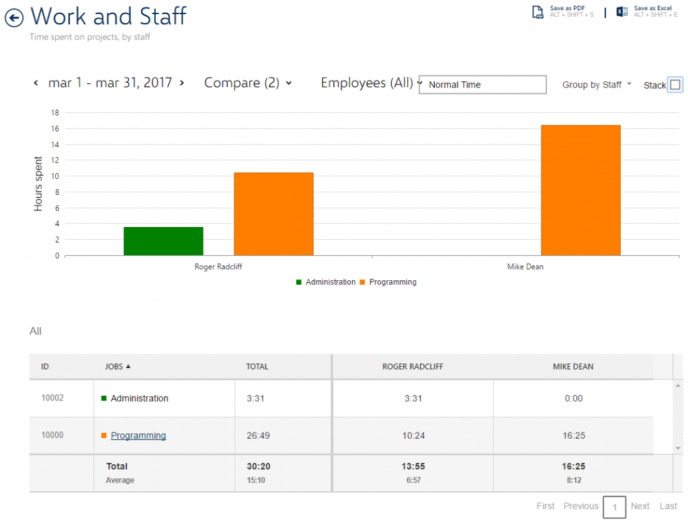688x522 pixels.
Task: Sort by the ID column header
Action: [45, 367]
